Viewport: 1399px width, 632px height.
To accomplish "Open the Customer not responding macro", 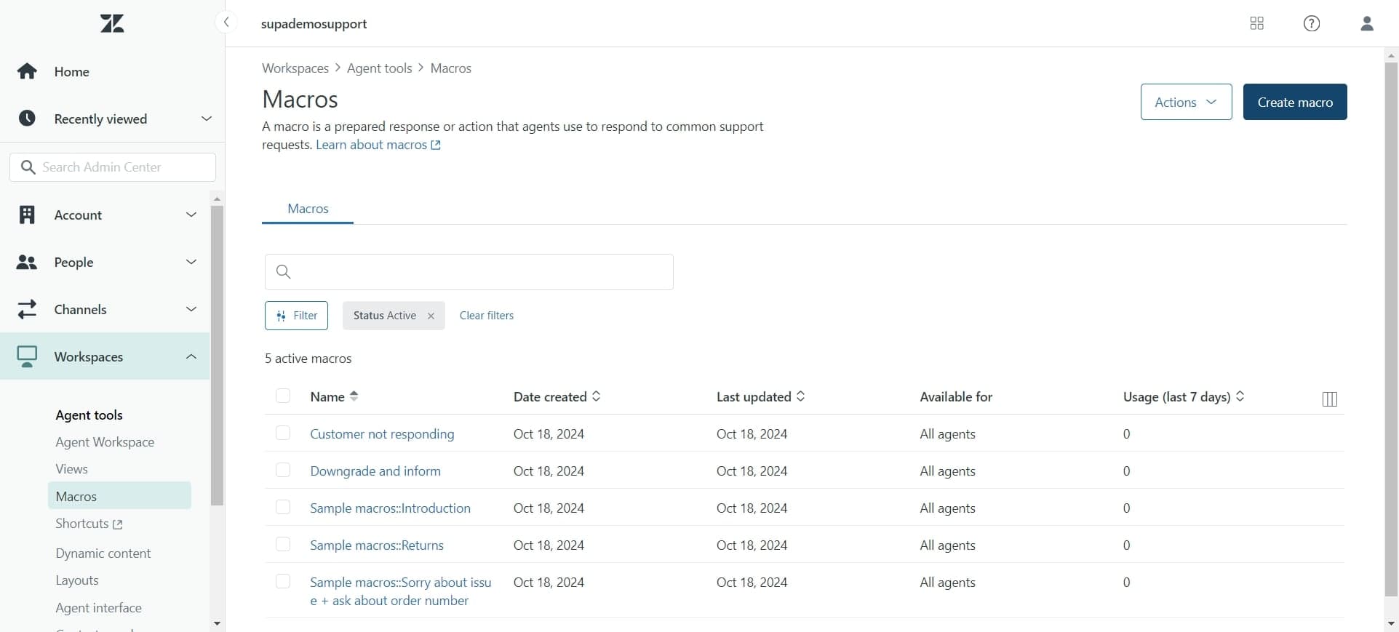I will pos(382,434).
